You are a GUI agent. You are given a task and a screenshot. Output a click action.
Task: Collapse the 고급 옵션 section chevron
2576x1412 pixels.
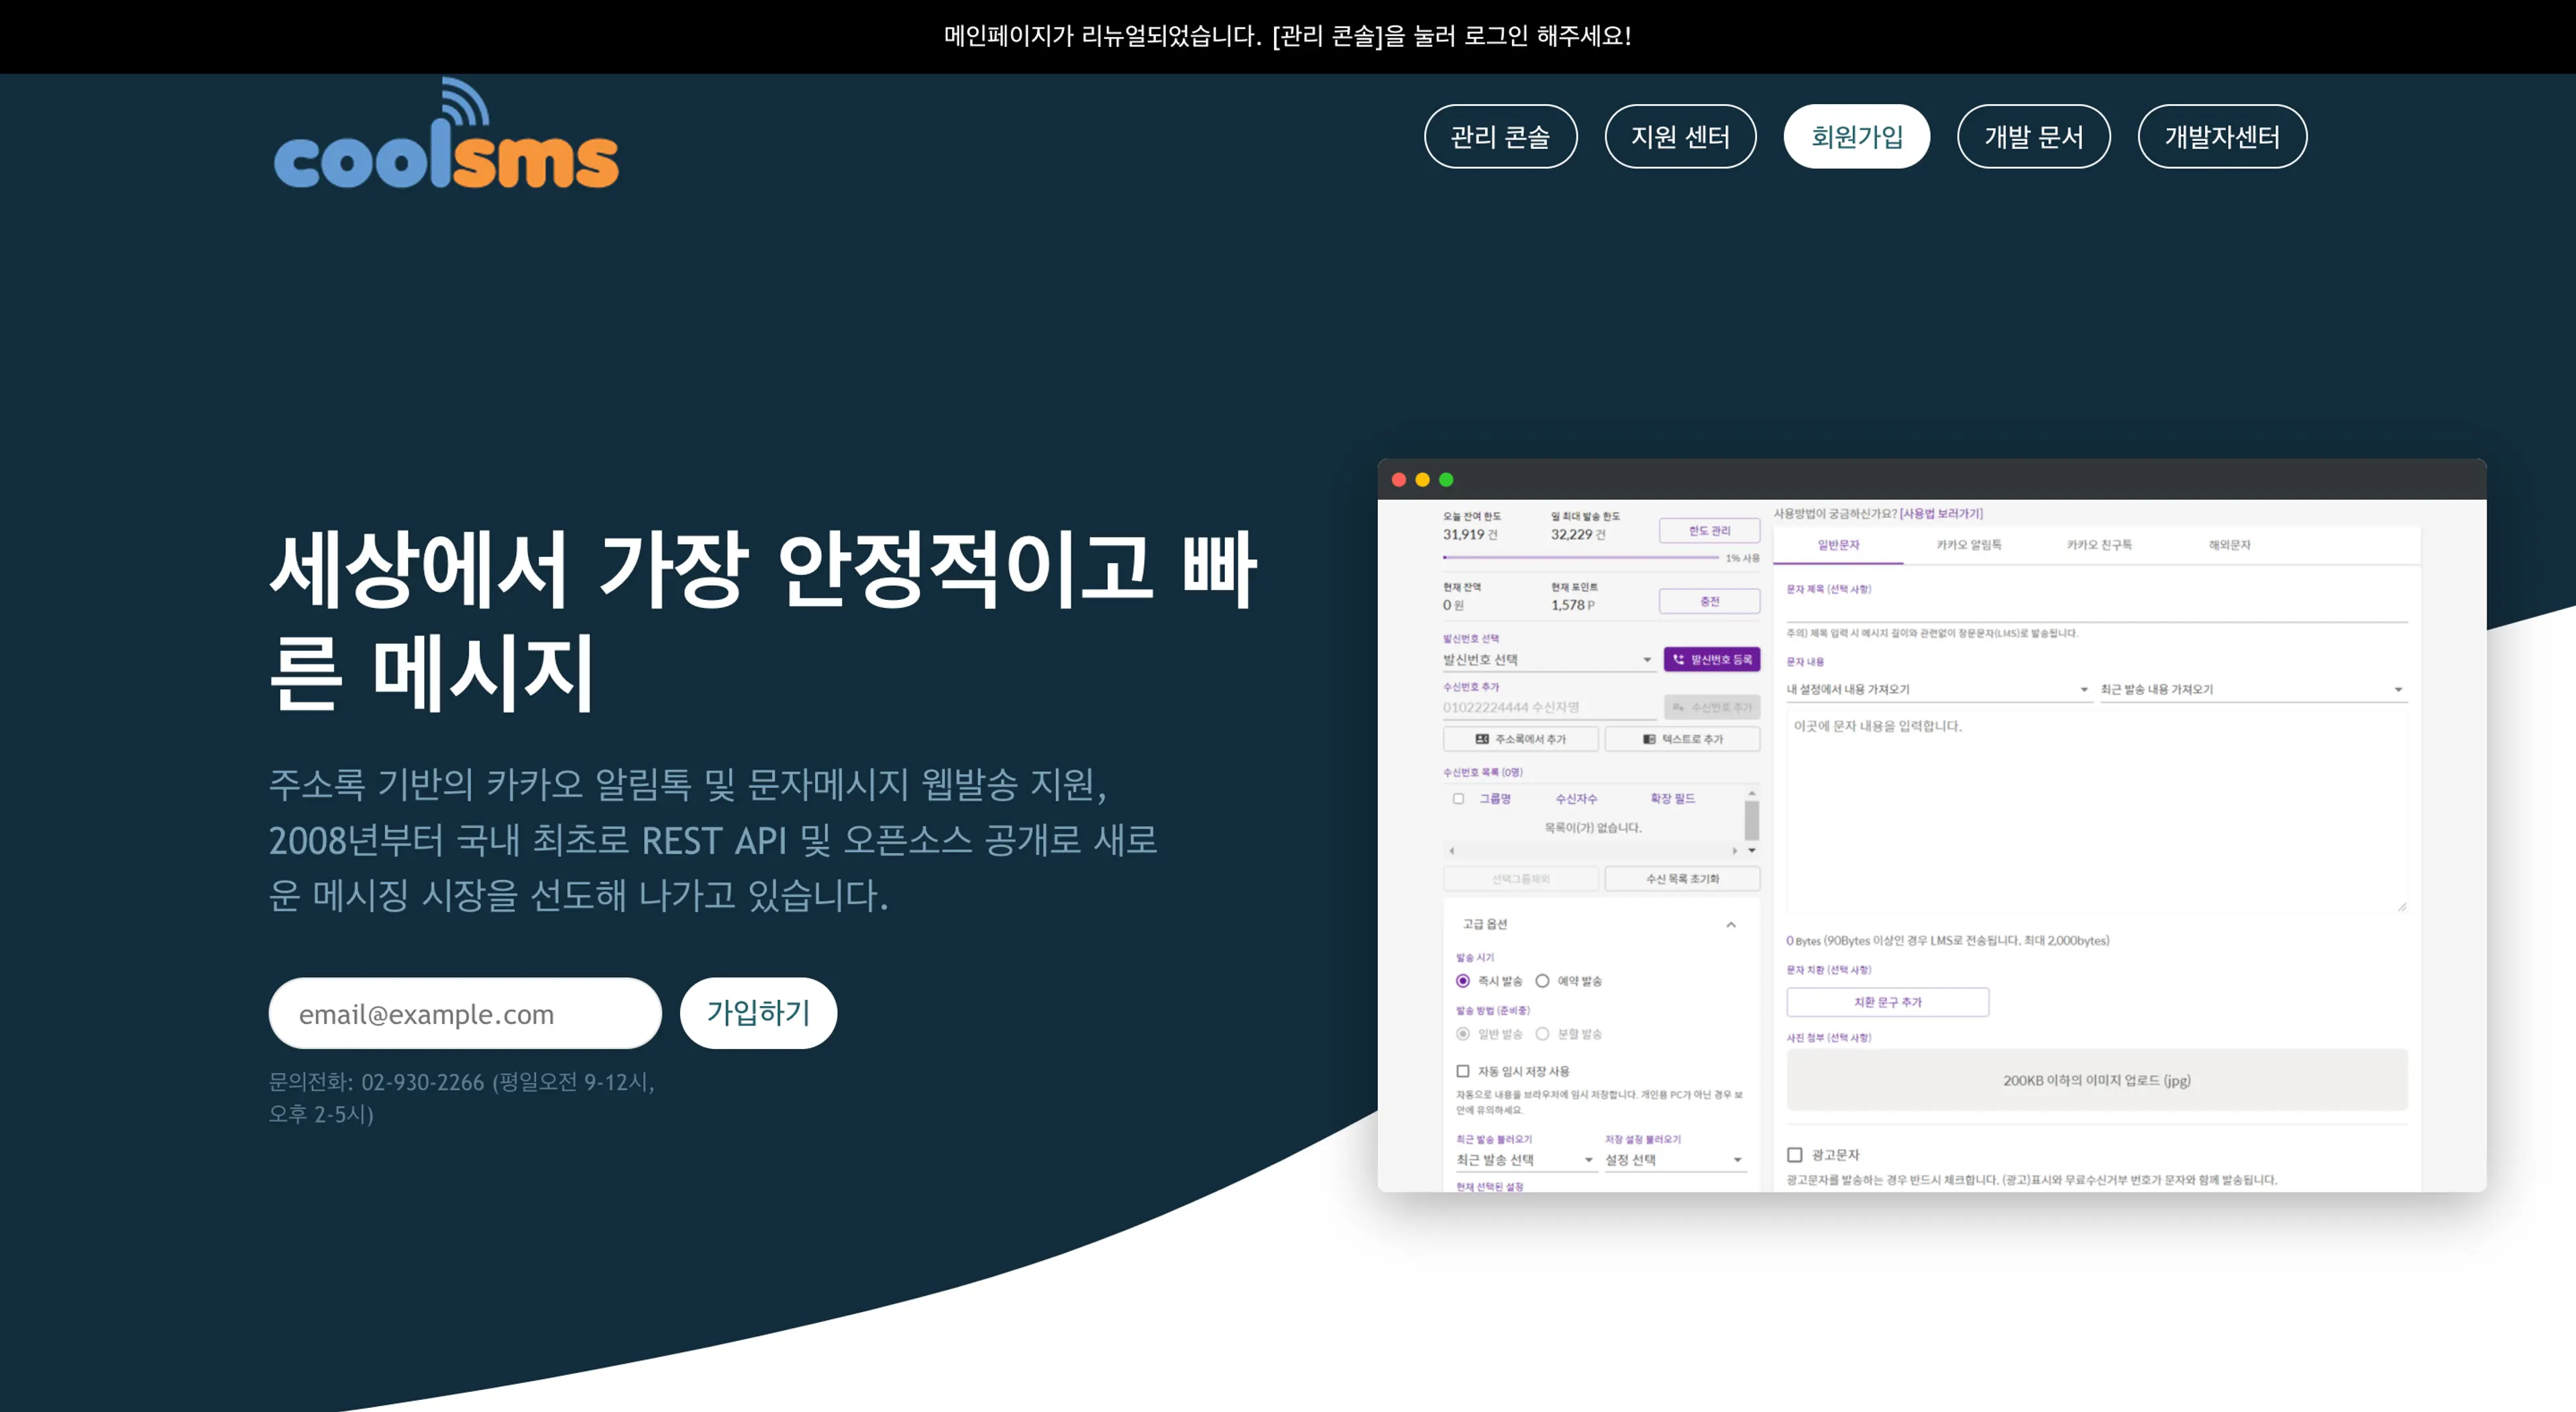(x=1731, y=925)
